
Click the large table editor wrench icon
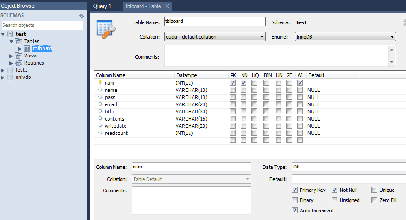[106, 29]
